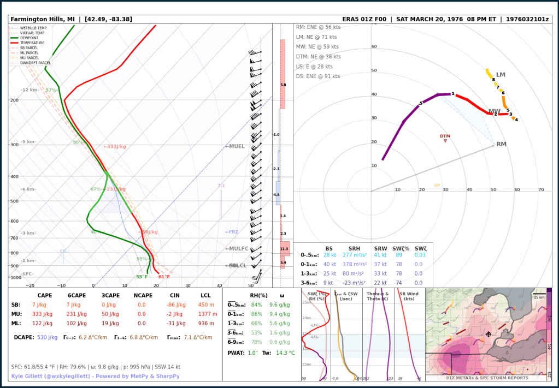Select the FRZ freezing level marker
This screenshot has width=559, height=388.
pyautogui.click(x=232, y=232)
